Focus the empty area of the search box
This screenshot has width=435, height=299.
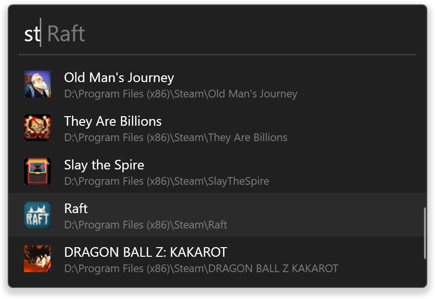tap(249, 34)
